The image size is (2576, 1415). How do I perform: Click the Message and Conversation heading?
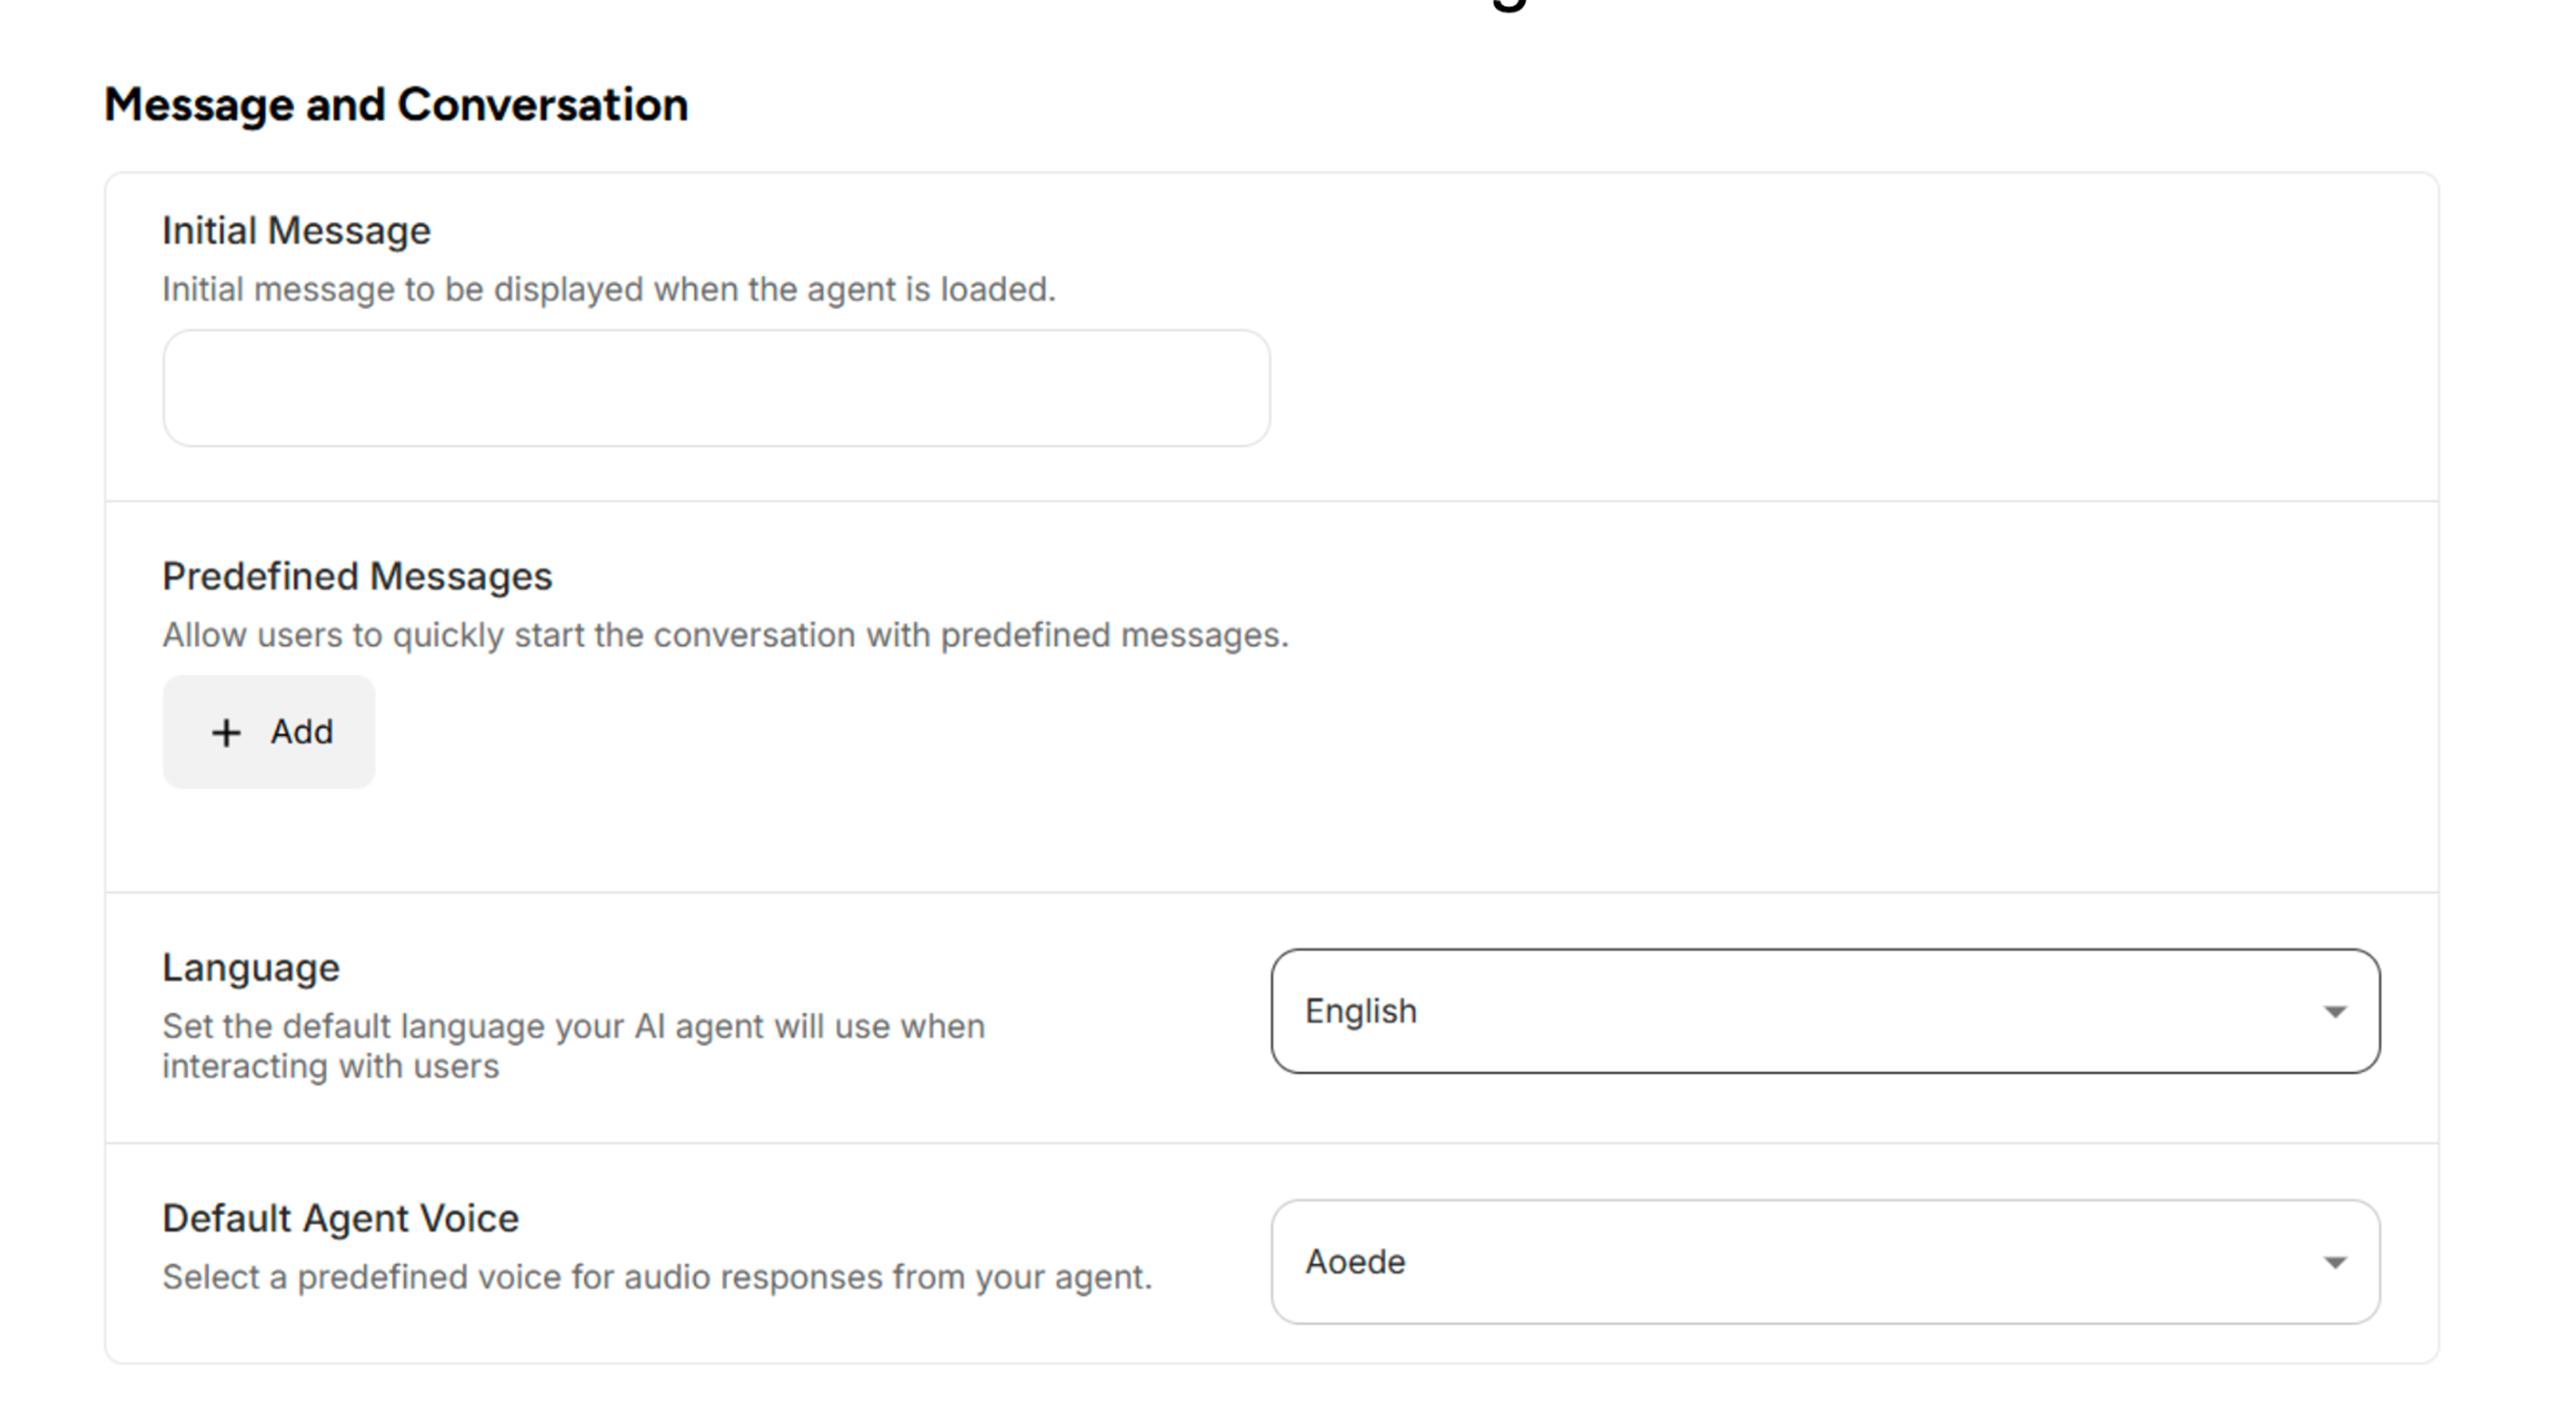click(397, 104)
